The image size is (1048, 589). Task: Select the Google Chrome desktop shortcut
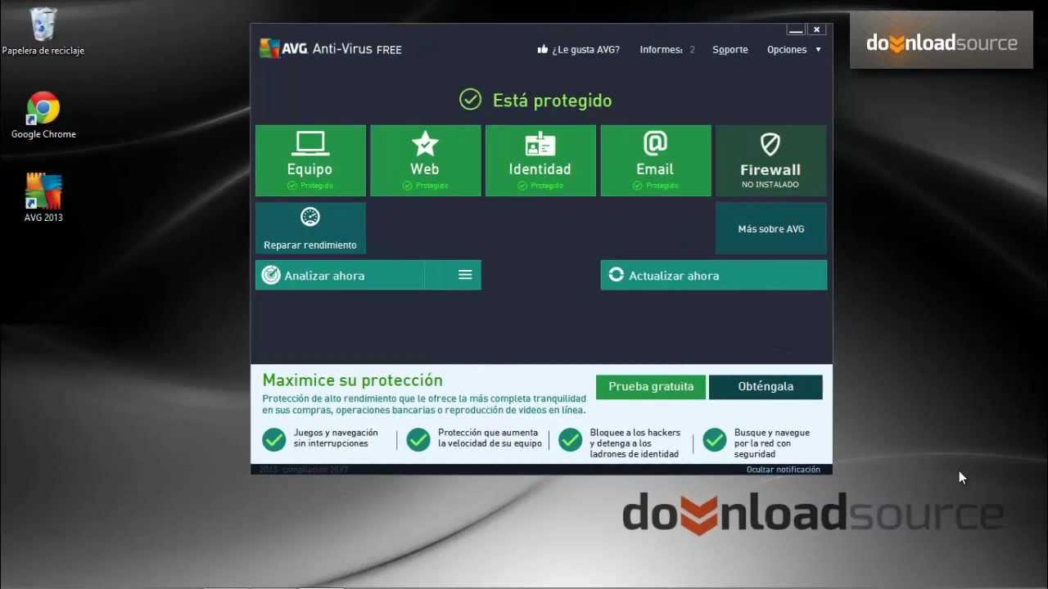click(43, 115)
